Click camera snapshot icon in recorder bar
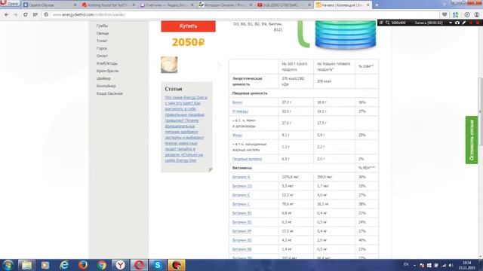The height and width of the screenshot is (271, 483). [457, 23]
